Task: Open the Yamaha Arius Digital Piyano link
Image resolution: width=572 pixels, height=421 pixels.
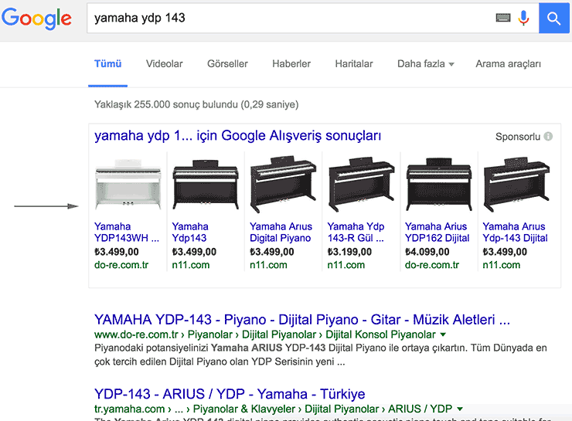Action: [x=281, y=233]
